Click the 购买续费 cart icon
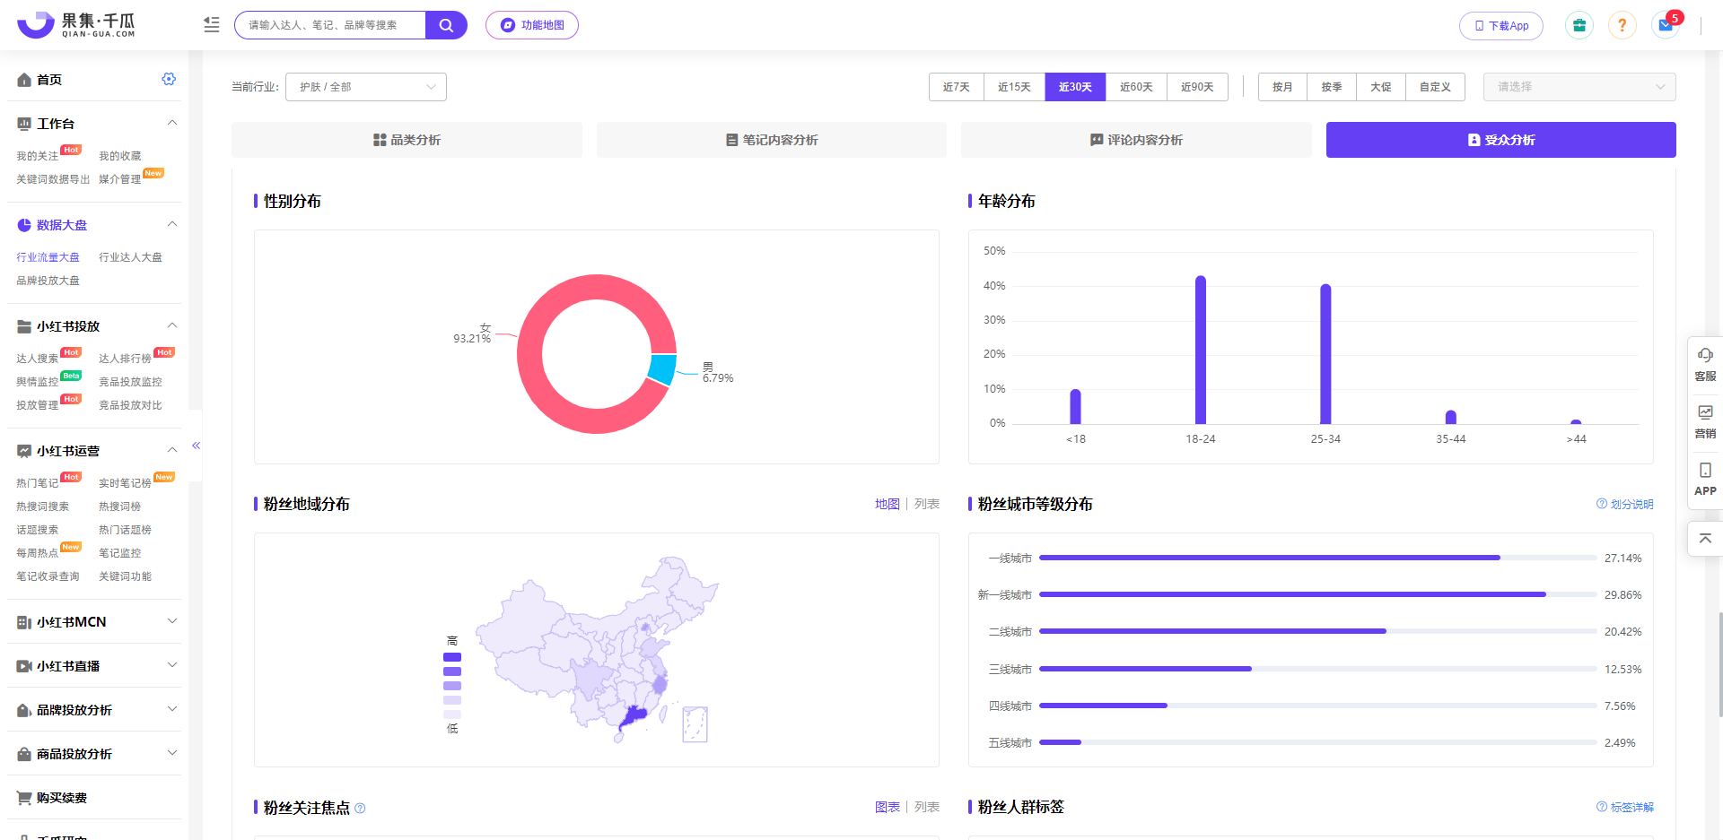The image size is (1723, 840). click(x=24, y=798)
